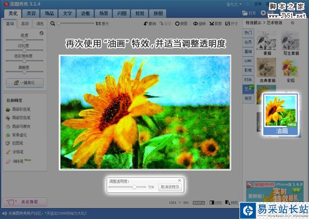Viewport: 309px width, 219px height.
Task: Open the 闪图 main tab
Action: [x=122, y=13]
